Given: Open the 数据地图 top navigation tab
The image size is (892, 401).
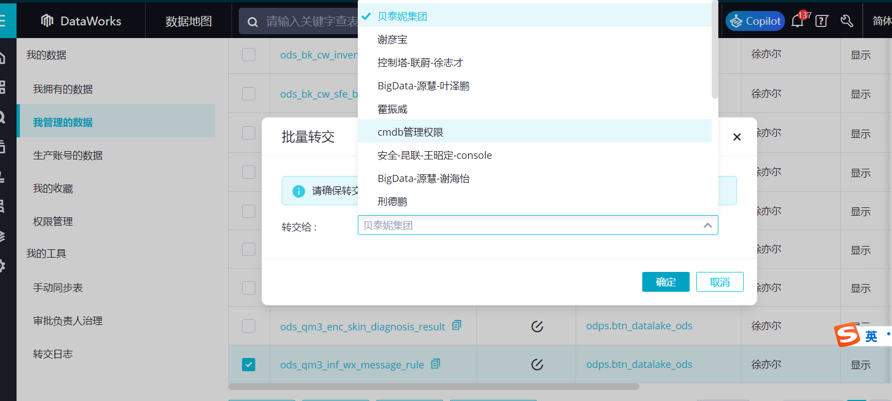Looking at the screenshot, I should tap(189, 21).
